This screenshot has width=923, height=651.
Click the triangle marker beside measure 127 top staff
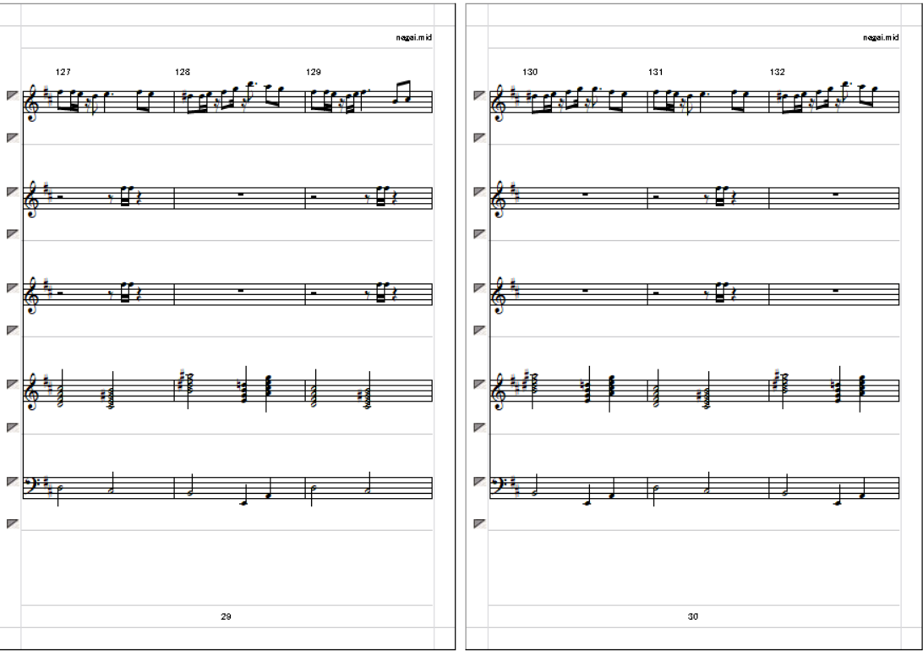[13, 96]
